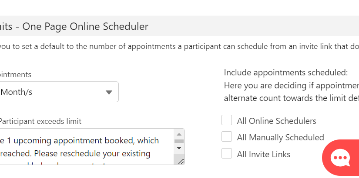Image resolution: width=359 pixels, height=178 pixels.
Task: Open the Month/s period dropdown
Action: click(57, 92)
